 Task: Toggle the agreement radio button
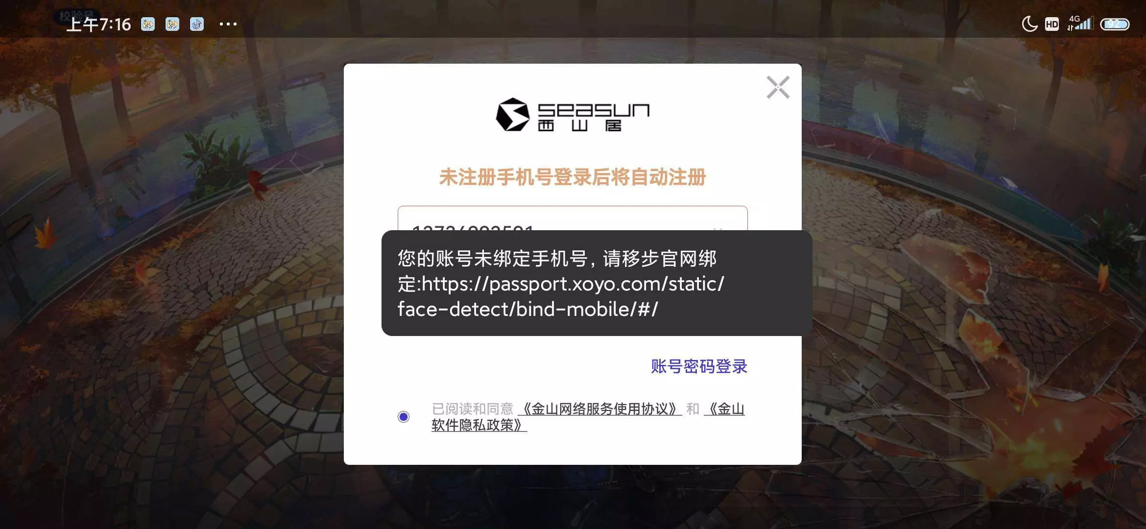[x=404, y=417]
